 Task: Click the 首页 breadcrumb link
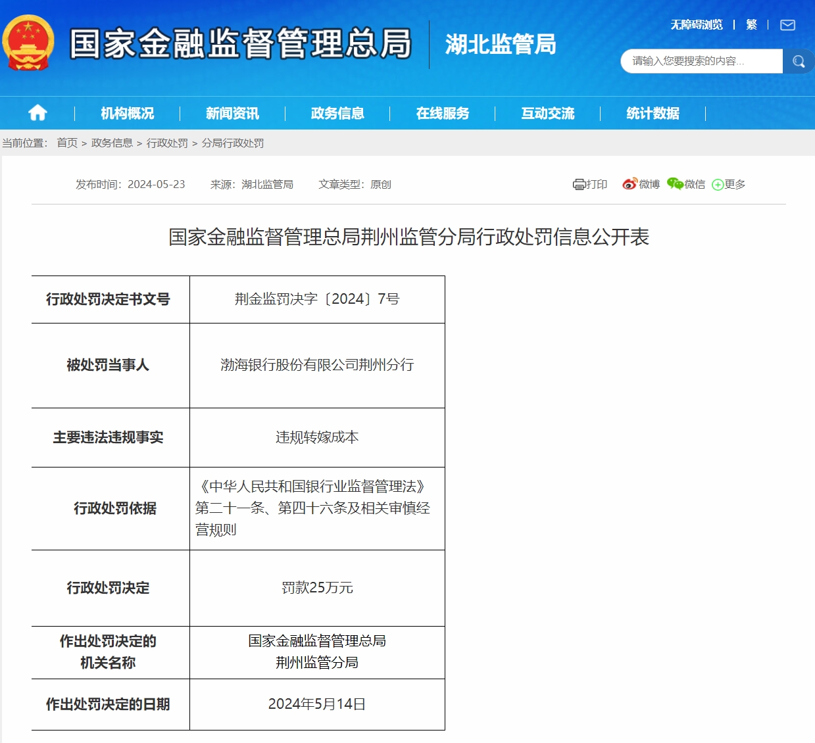click(x=67, y=143)
